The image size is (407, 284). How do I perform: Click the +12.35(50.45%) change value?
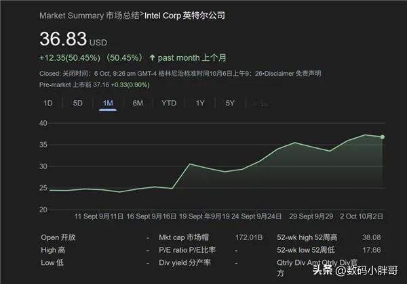point(70,57)
